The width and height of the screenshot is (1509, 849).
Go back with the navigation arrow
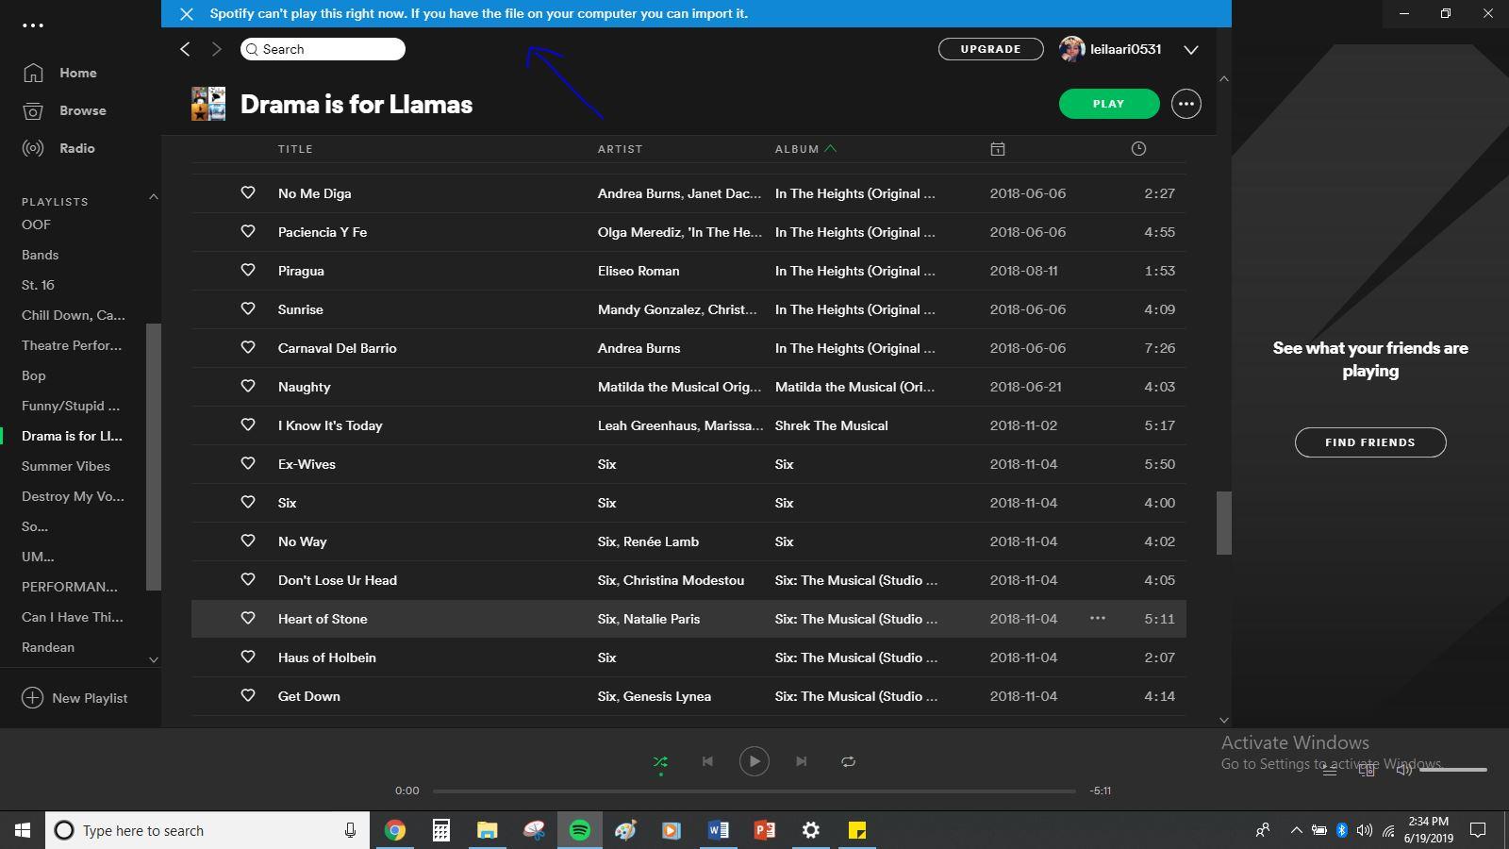click(x=186, y=49)
